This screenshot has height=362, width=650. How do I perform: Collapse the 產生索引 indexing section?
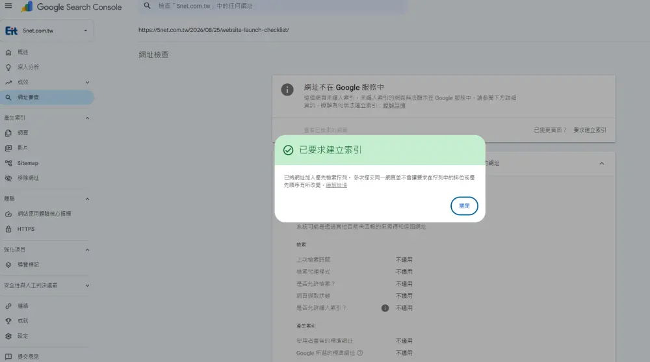87,118
